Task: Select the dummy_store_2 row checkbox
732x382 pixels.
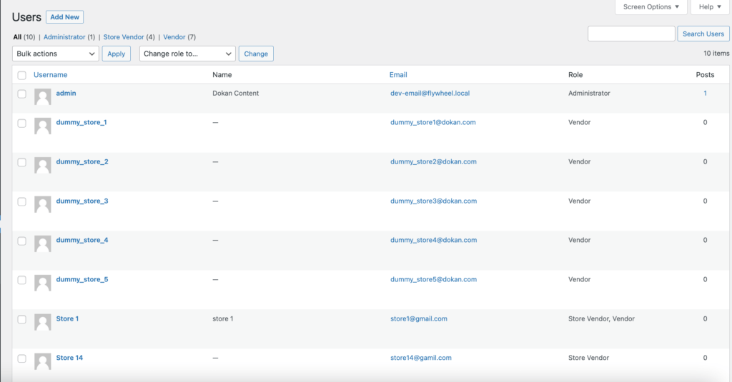Action: coord(22,162)
